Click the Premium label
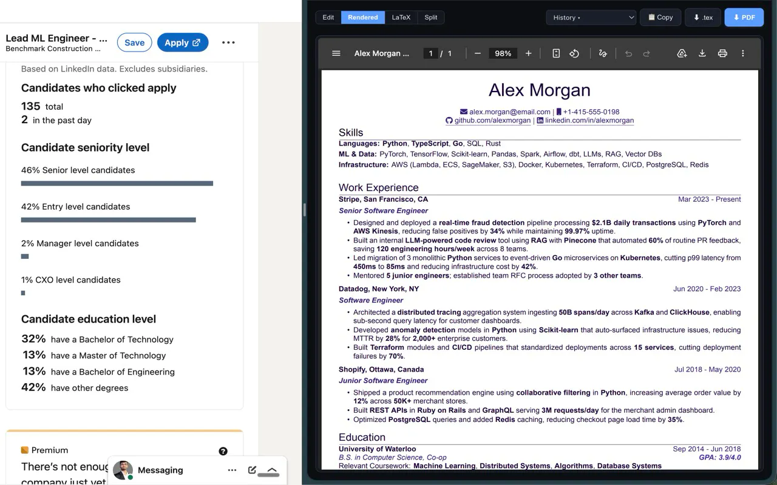This screenshot has height=485, width=777. (x=50, y=450)
